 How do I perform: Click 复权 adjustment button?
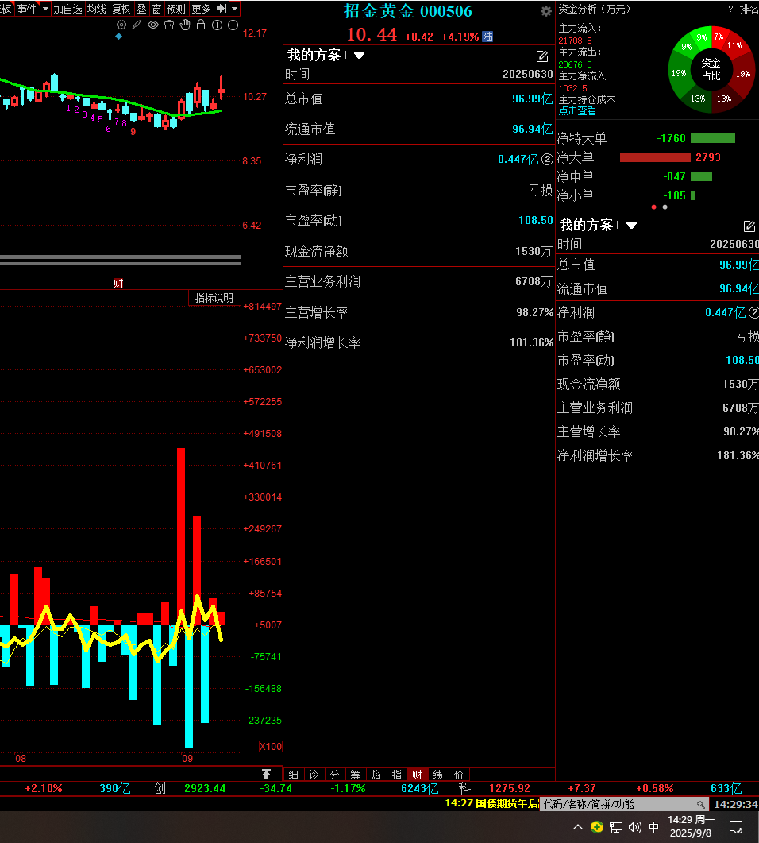point(121,9)
